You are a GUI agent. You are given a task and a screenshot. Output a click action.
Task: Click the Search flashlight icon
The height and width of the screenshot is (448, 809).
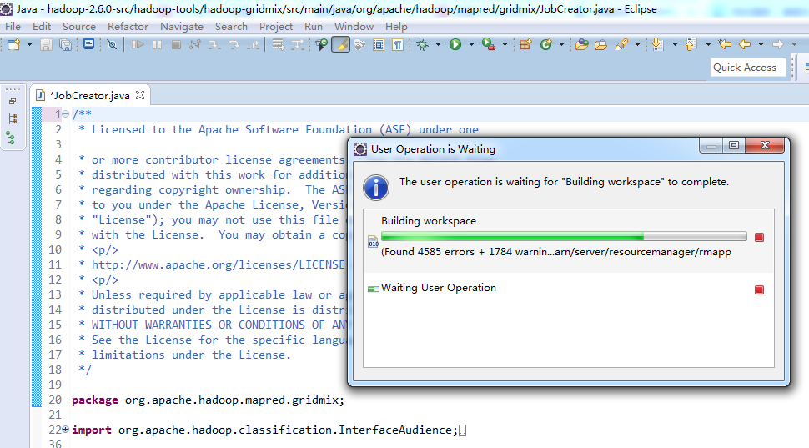621,45
